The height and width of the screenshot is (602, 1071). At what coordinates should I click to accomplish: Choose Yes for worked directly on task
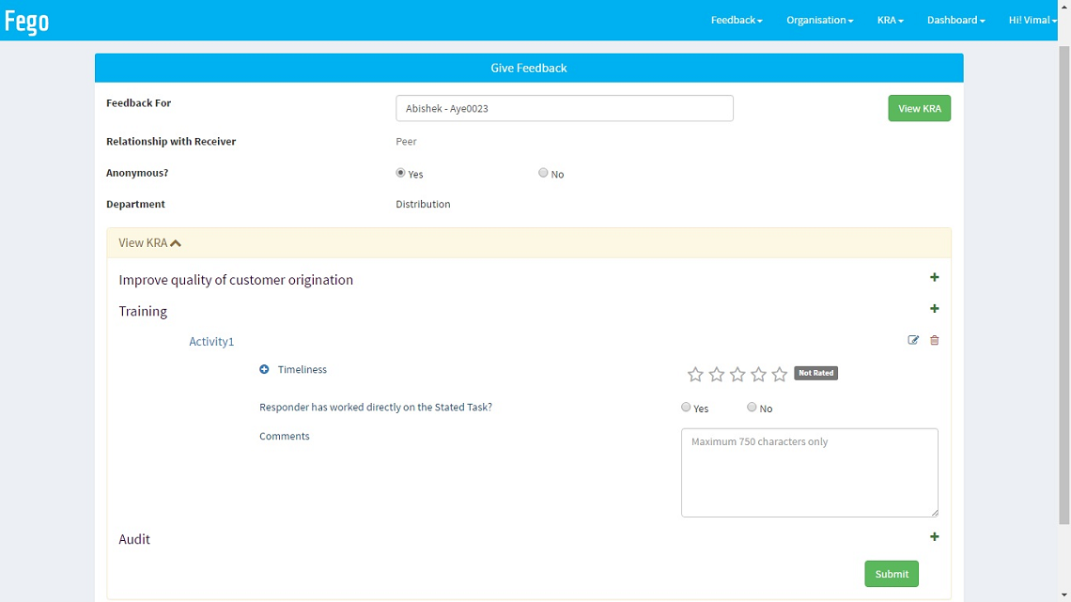(686, 408)
